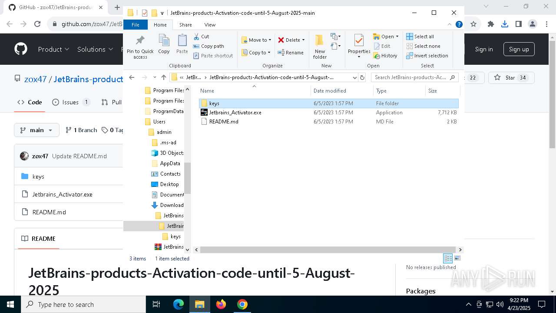Click the Copy ribbon icon
Image resolution: width=556 pixels, height=313 pixels.
click(164, 44)
